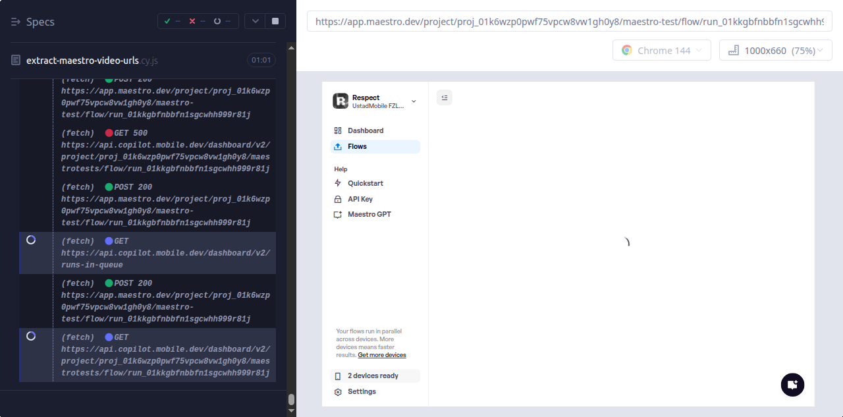Viewport: 843px width, 417px height.
Task: Open the chat support bubble
Action: pyautogui.click(x=792, y=385)
